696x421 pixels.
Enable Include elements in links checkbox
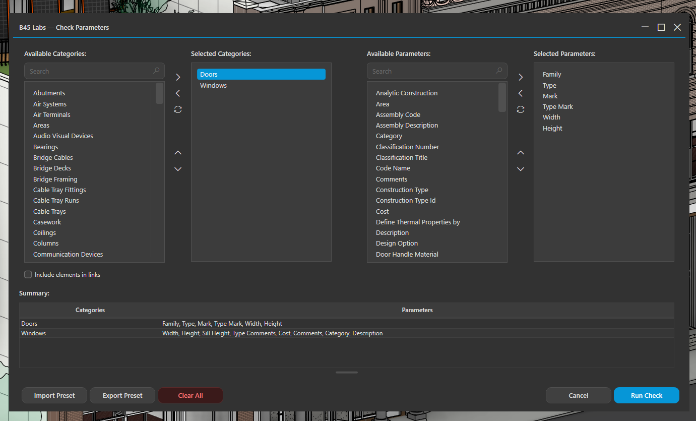point(28,275)
